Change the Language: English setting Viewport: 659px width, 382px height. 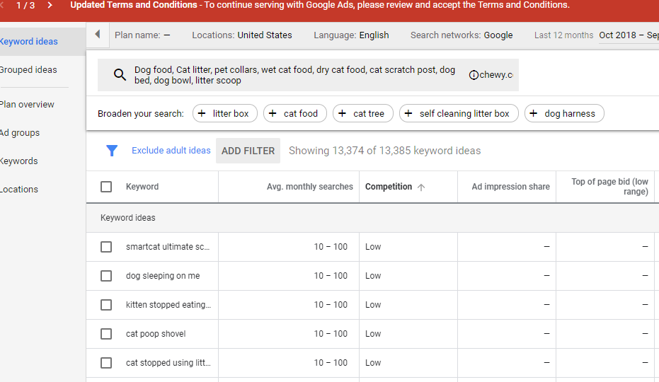click(x=351, y=35)
